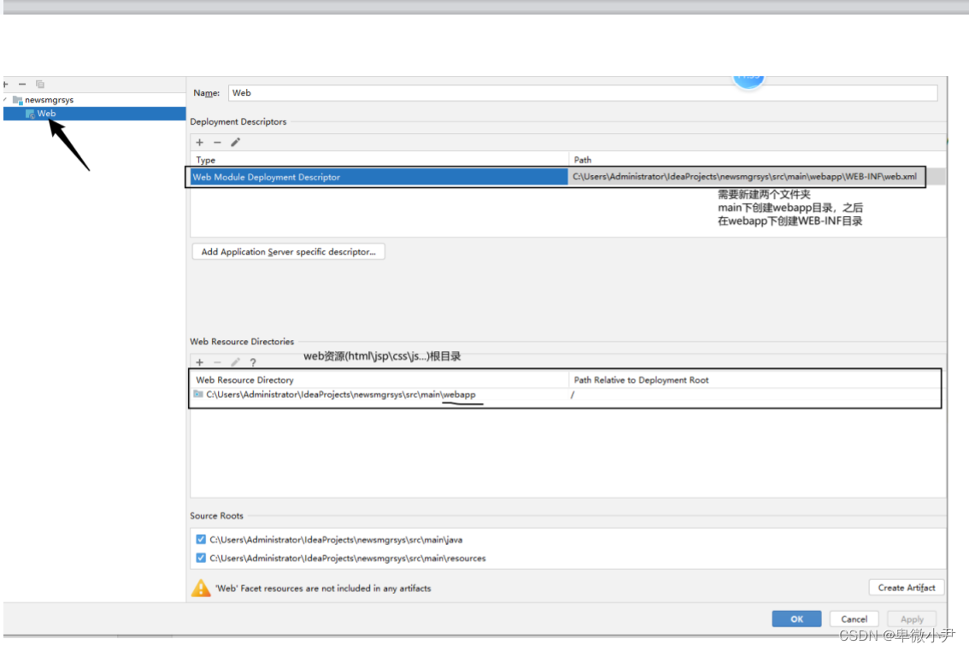Image resolution: width=969 pixels, height=651 pixels.
Task: Click the yellow warning triangle icon
Action: [x=200, y=588]
